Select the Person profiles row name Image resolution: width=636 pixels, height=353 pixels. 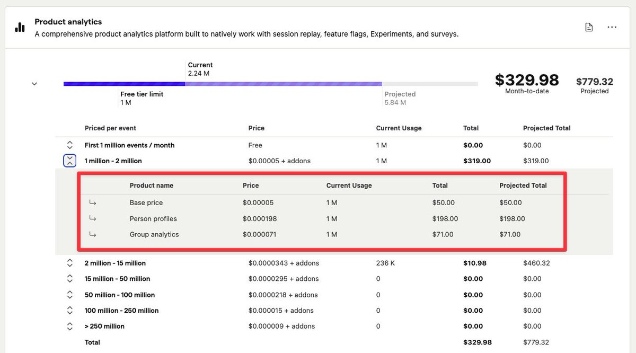click(x=153, y=218)
